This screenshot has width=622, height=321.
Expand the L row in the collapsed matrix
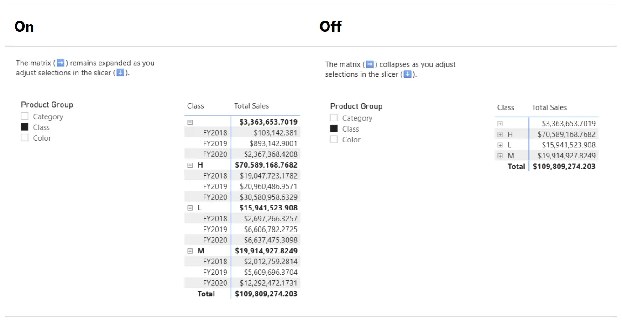(x=500, y=145)
